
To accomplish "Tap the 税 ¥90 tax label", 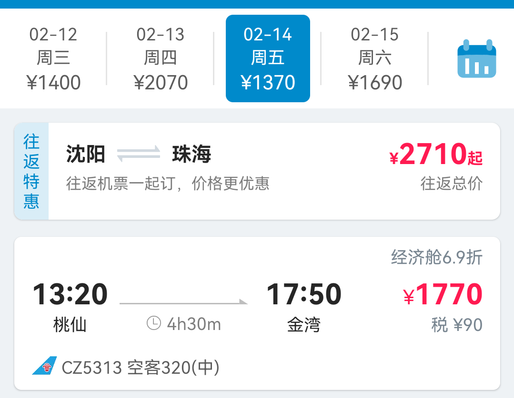I will (457, 325).
